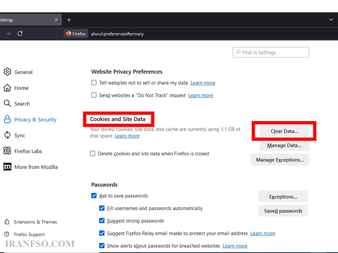Image resolution: width=338 pixels, height=253 pixels.
Task: Check the Do Not Track request box
Action: click(94, 95)
